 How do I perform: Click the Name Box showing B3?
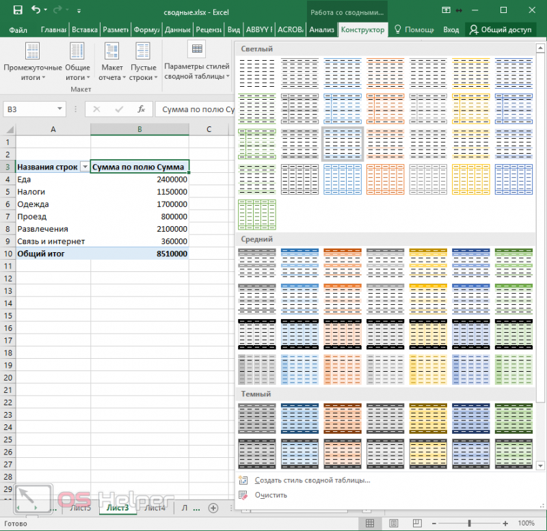coord(29,109)
